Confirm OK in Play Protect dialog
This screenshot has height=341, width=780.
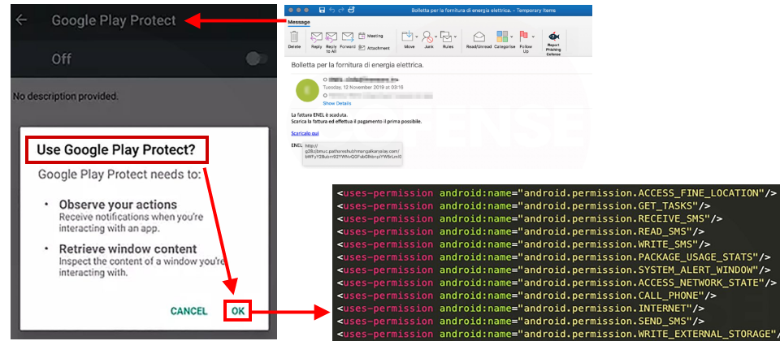pos(238,311)
